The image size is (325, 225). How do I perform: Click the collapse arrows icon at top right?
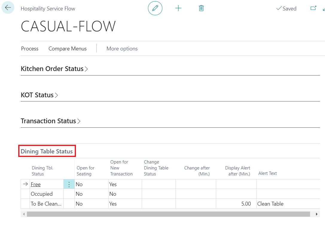click(x=324, y=9)
